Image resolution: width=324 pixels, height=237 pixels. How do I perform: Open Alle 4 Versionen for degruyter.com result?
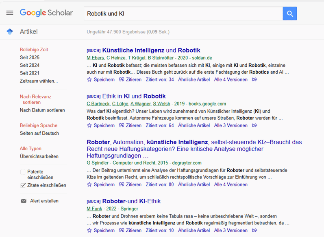tap(231, 184)
